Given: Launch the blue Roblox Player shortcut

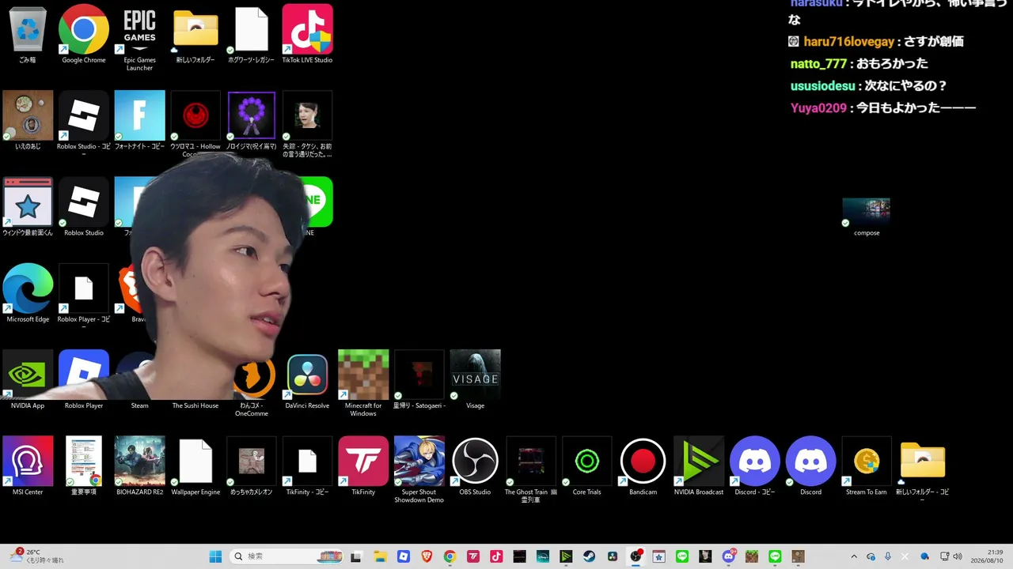Looking at the screenshot, I should (84, 379).
